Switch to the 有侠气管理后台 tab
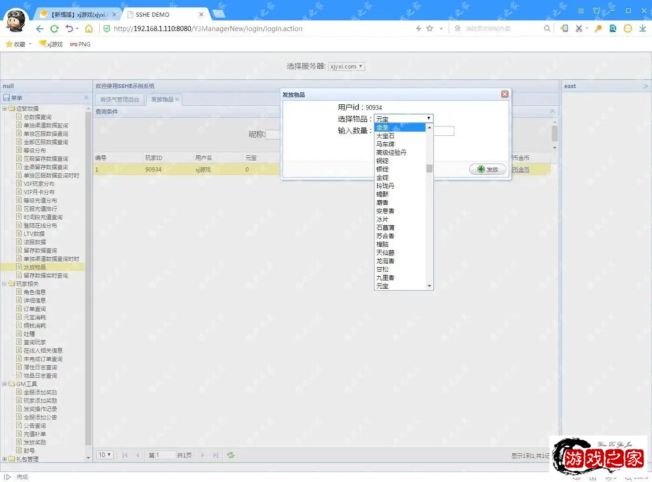 tap(120, 100)
